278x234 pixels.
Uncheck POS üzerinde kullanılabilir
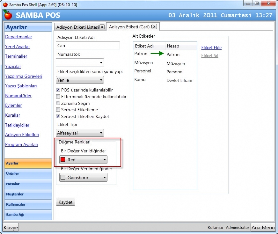click(x=58, y=90)
